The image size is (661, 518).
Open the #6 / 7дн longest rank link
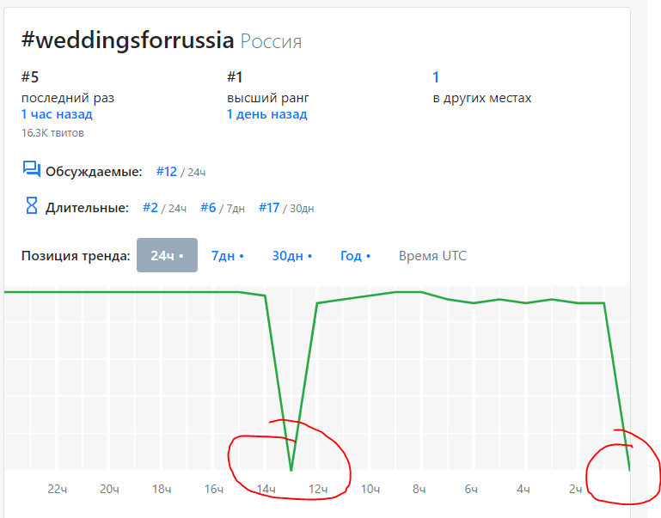(208, 208)
